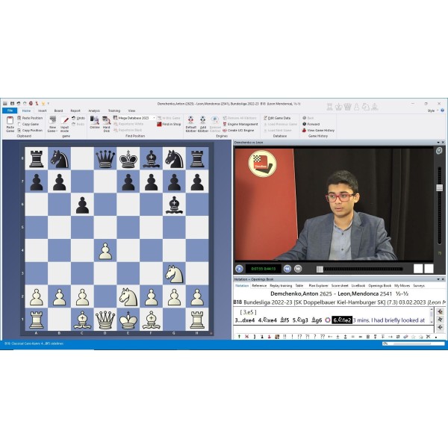Click the top arrow button beside notation
The width and height of the screenshot is (448, 448).
pos(440,311)
